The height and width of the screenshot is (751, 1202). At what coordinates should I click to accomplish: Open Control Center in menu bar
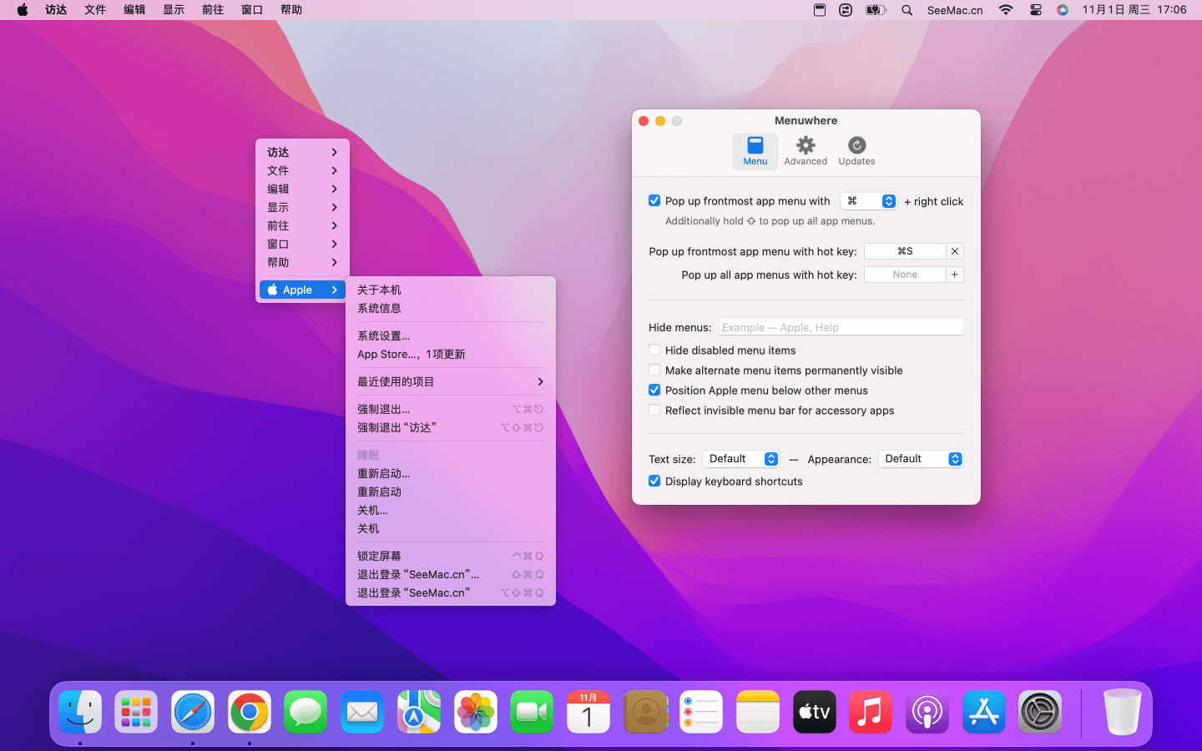click(x=1036, y=10)
